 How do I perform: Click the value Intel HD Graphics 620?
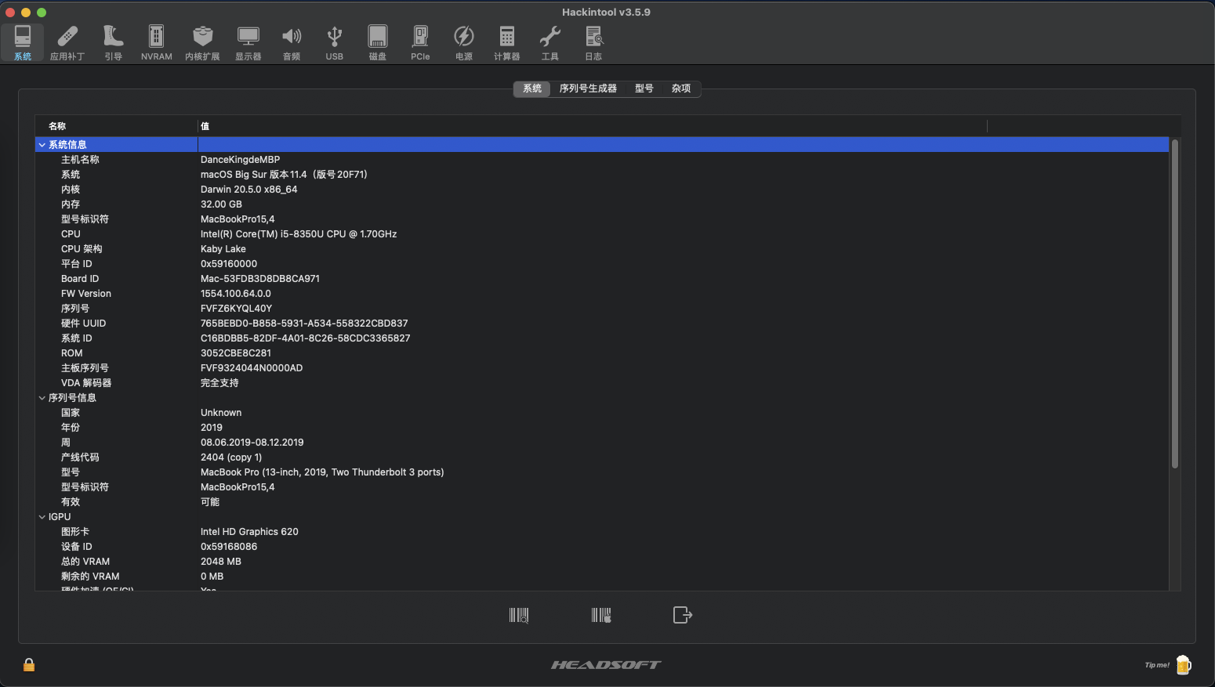coord(249,532)
